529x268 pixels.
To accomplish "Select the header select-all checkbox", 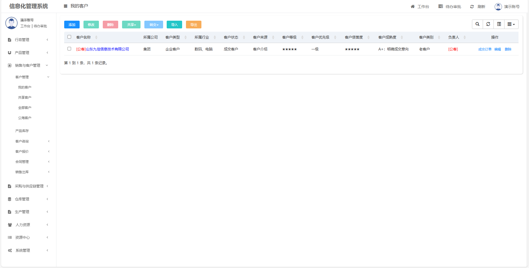I will point(69,37).
